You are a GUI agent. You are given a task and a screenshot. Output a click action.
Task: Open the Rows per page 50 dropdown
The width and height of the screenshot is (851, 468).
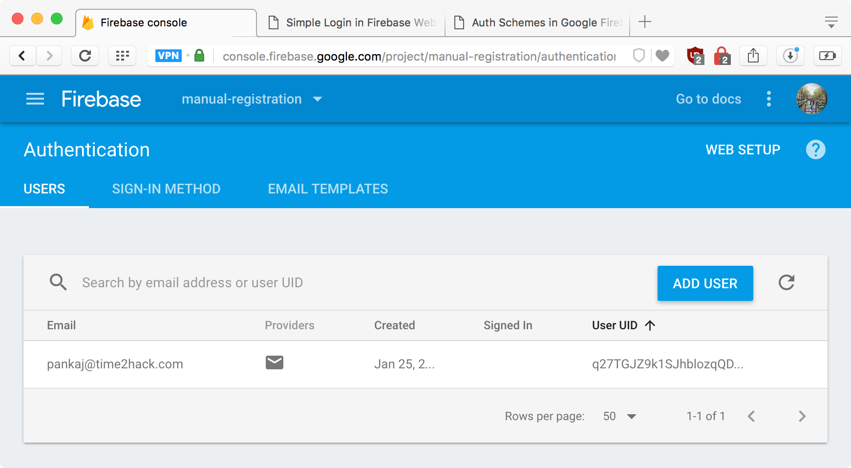click(x=620, y=416)
